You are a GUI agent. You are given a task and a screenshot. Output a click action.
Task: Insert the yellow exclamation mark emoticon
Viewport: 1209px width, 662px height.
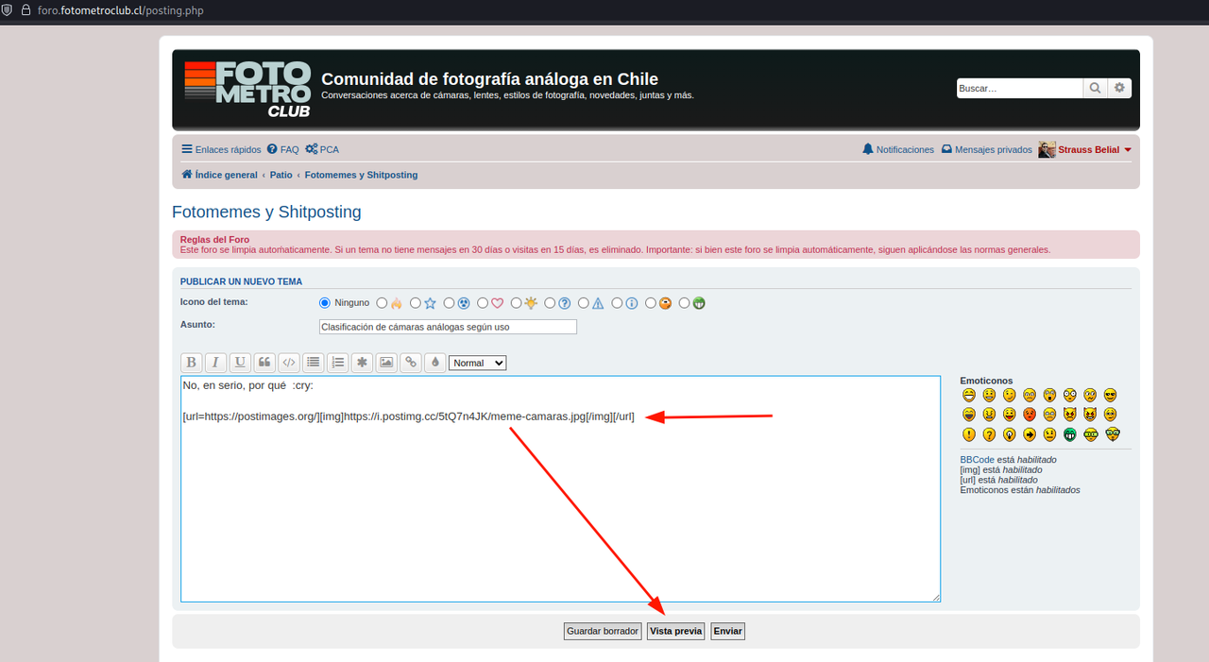(x=969, y=434)
